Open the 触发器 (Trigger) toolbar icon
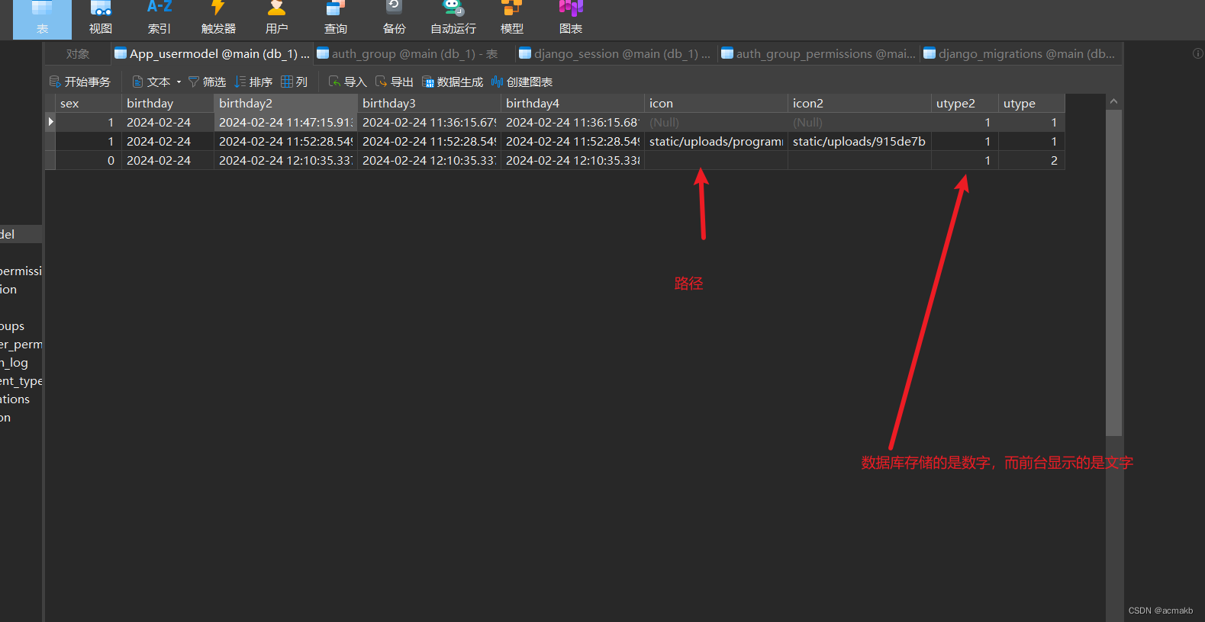Image resolution: width=1205 pixels, height=622 pixels. coord(218,19)
